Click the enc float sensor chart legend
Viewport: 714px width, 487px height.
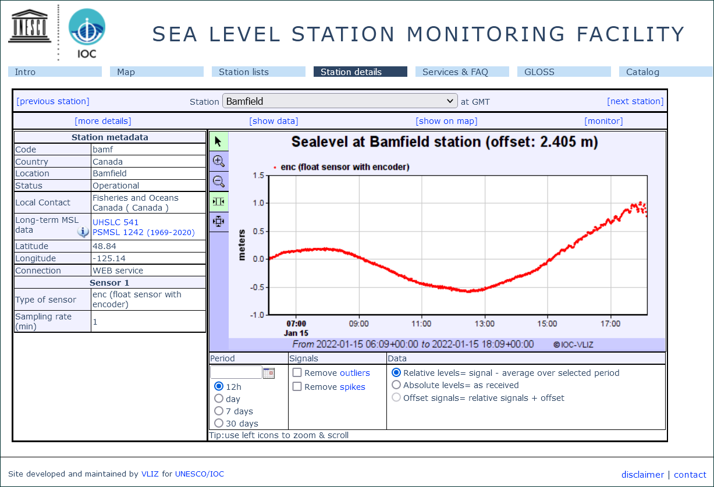pyautogui.click(x=342, y=167)
